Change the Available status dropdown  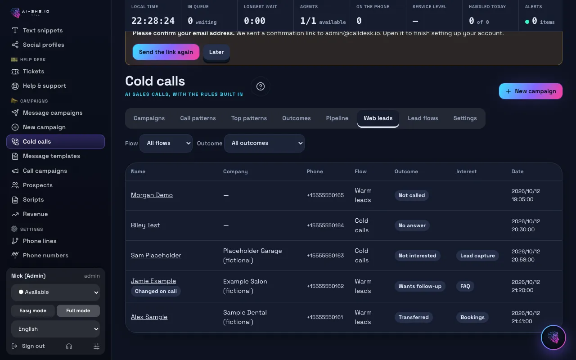click(x=55, y=292)
